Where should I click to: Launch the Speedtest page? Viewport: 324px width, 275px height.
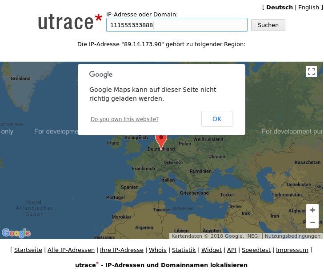256,250
